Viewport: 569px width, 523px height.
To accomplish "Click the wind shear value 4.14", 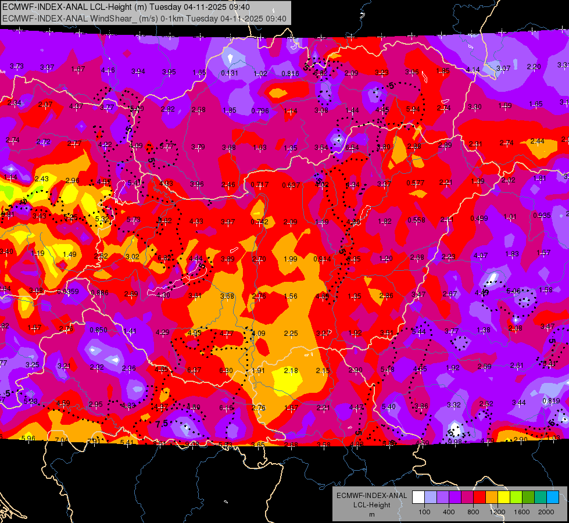I will click(473, 69).
